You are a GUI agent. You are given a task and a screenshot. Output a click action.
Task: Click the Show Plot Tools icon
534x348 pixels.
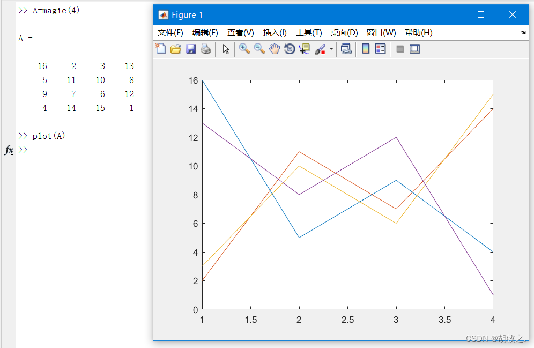click(x=415, y=49)
